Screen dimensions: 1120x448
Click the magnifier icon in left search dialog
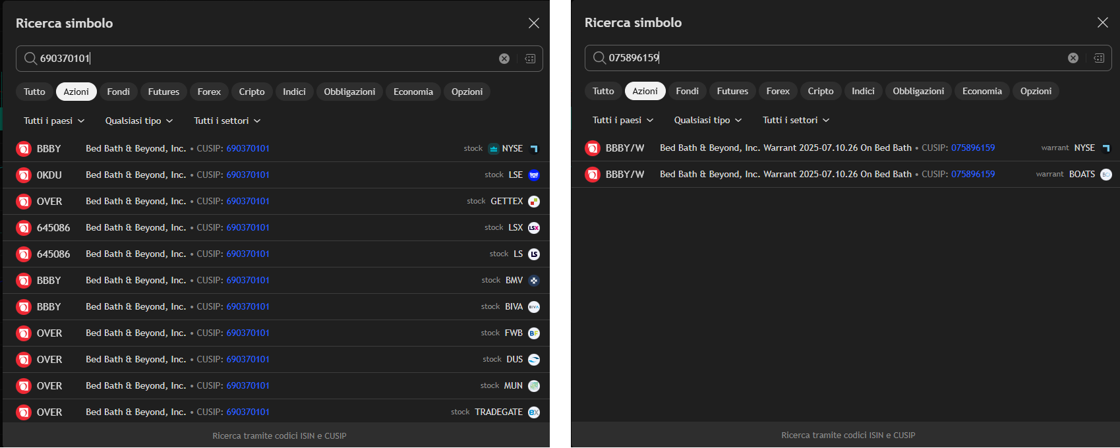[30, 59]
